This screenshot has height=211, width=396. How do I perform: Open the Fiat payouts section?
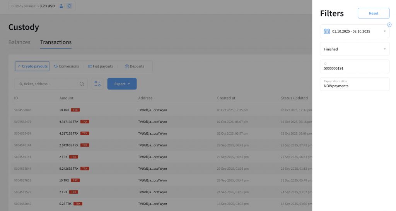click(101, 66)
